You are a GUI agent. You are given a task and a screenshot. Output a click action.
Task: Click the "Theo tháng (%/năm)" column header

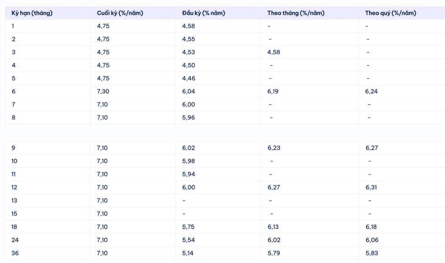click(x=295, y=13)
